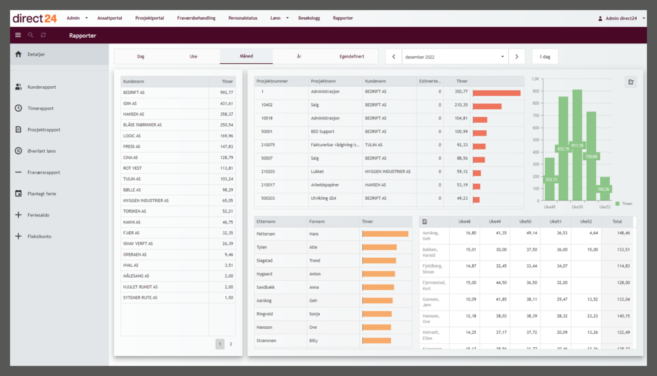657x376 pixels.
Task: Click the search magnifier icon
Action: [31, 35]
